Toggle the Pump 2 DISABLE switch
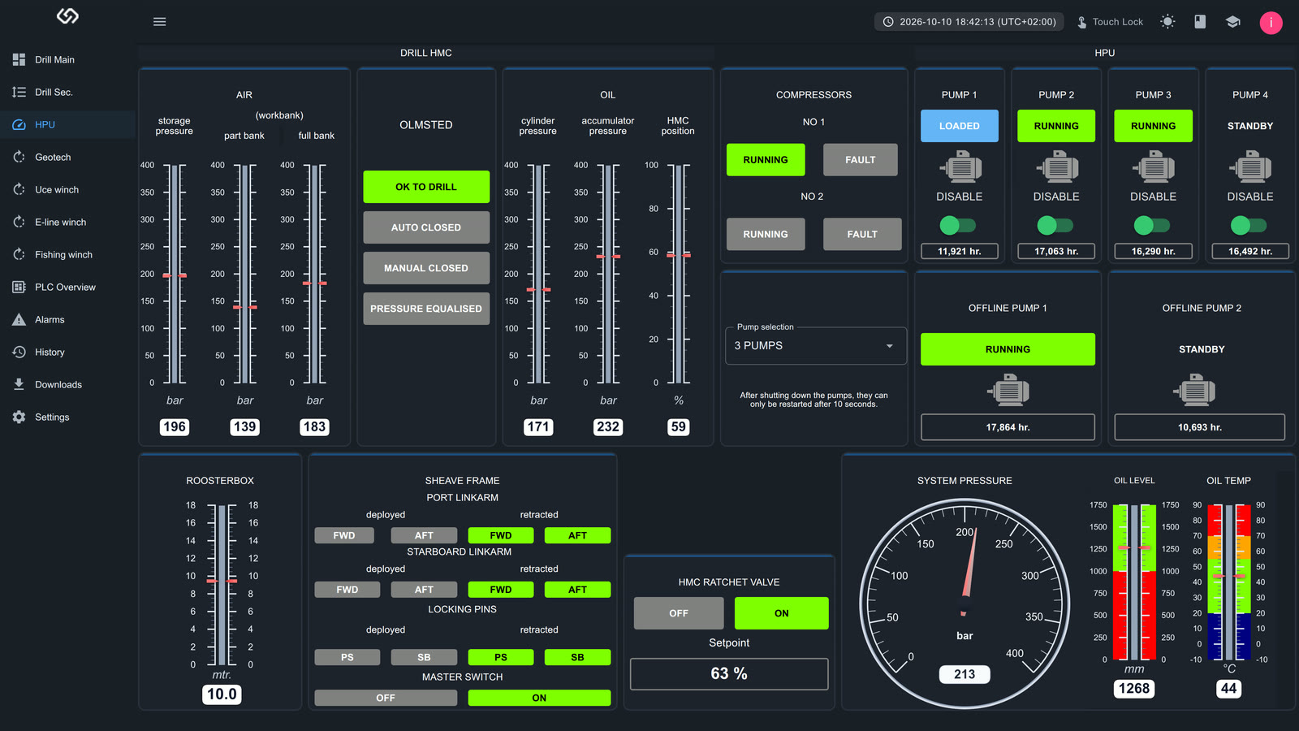This screenshot has width=1299, height=731. [1055, 225]
